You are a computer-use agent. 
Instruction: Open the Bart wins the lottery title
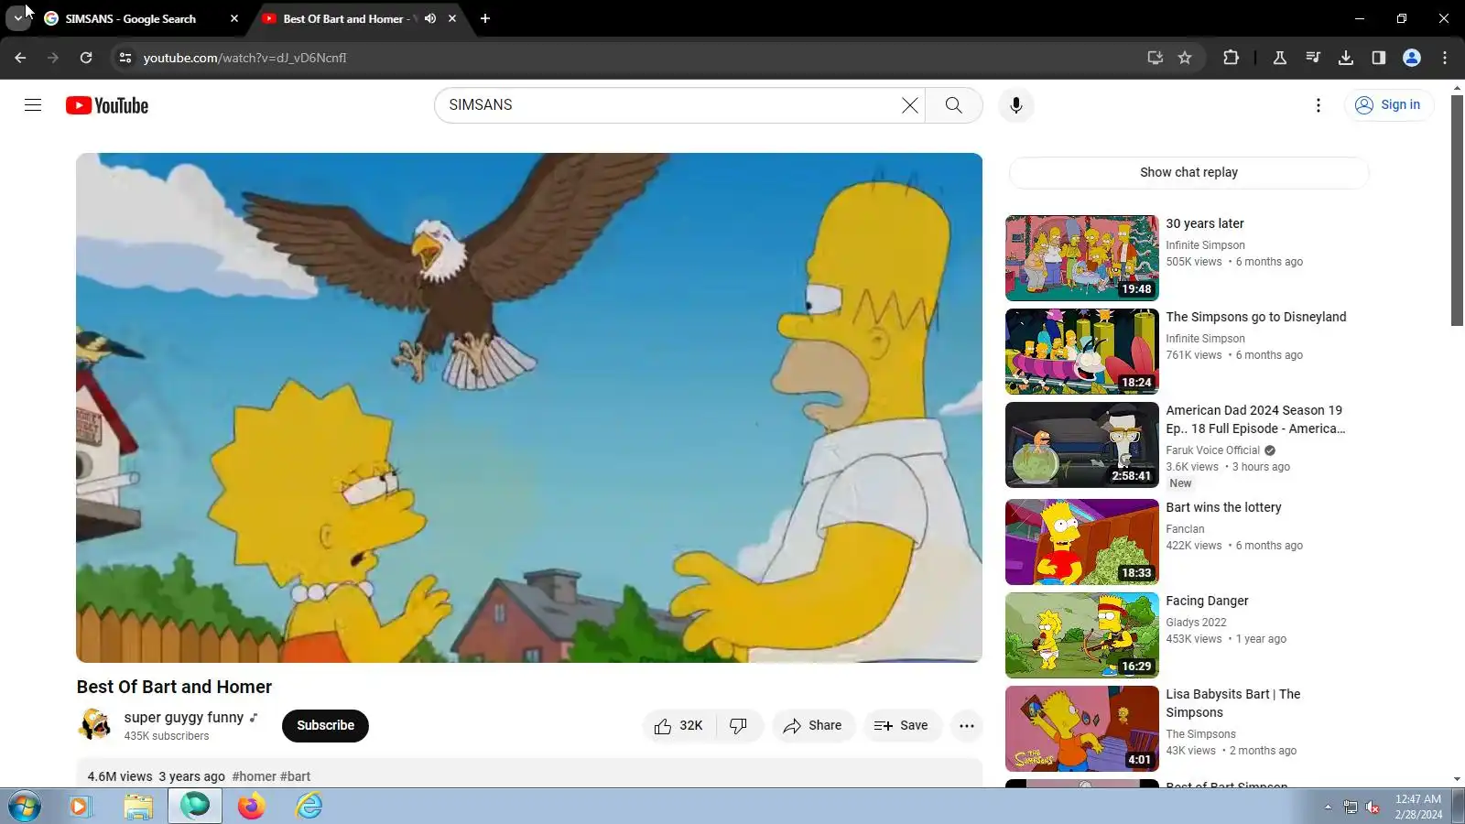tap(1223, 507)
